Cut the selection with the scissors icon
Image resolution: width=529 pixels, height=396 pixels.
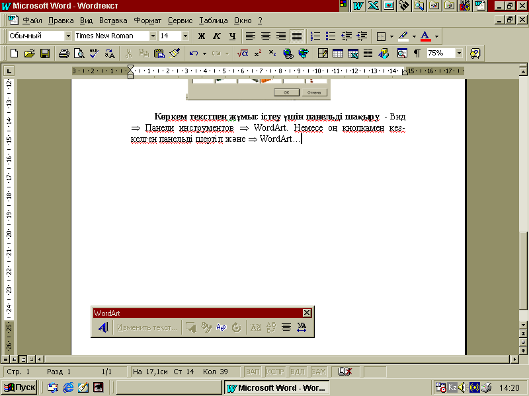click(x=128, y=53)
